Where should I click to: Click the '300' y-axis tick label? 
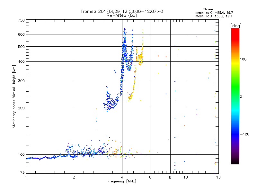pyautogui.click(x=21, y=81)
